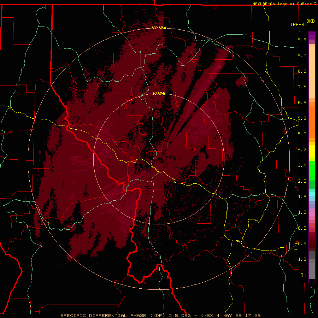Screen dimensions: 318x318
Task: Click the [PHAS] units label above colorbar
Action: [x=299, y=24]
